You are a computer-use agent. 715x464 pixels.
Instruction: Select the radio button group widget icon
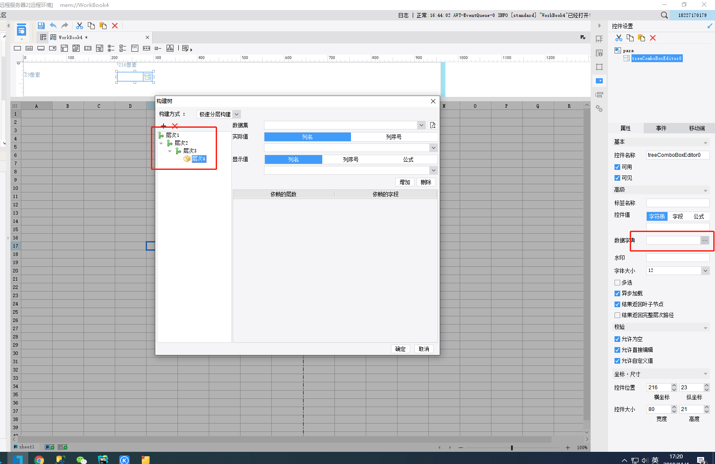point(111,48)
